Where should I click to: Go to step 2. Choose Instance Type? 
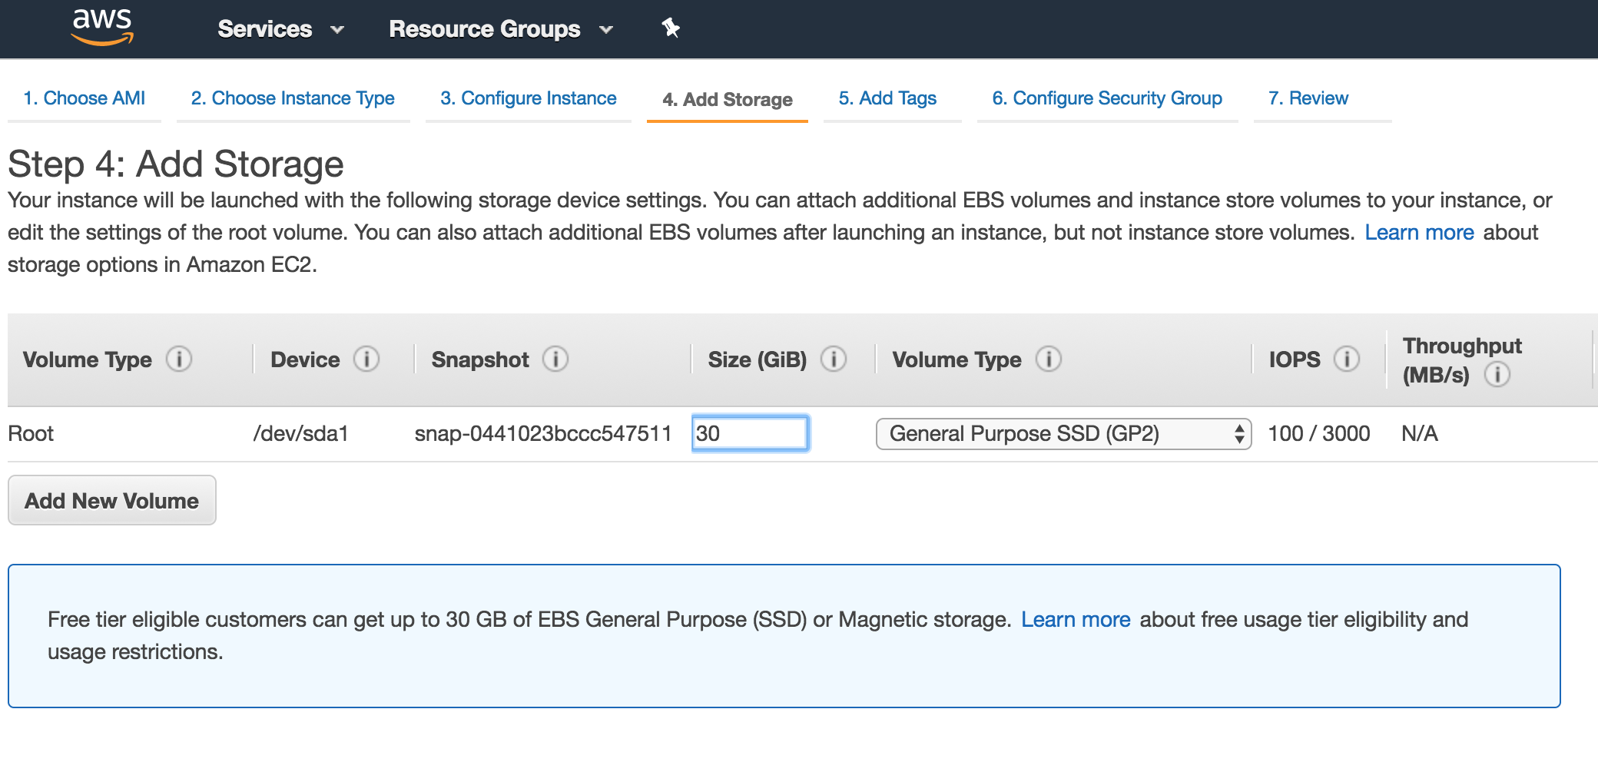[x=293, y=98]
